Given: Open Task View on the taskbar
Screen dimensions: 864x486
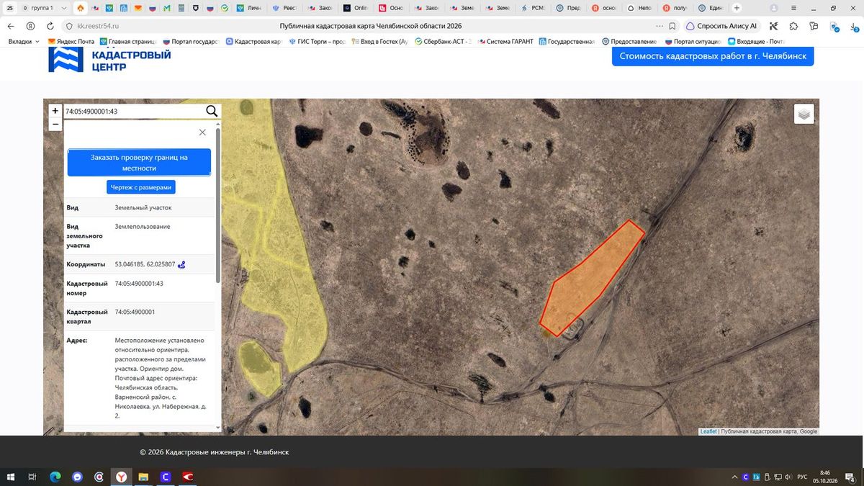Looking at the screenshot, I should pyautogui.click(x=32, y=477).
